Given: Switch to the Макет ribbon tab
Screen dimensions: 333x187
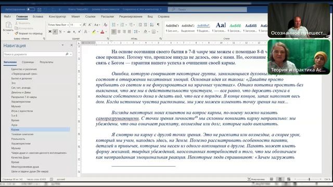Looking at the screenshot, I should pyautogui.click(x=75, y=16).
